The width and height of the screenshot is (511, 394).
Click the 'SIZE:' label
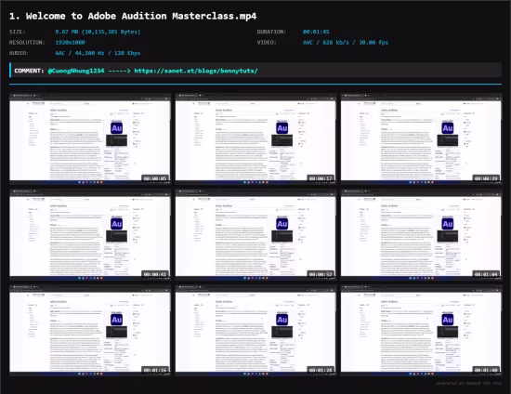(x=18, y=32)
